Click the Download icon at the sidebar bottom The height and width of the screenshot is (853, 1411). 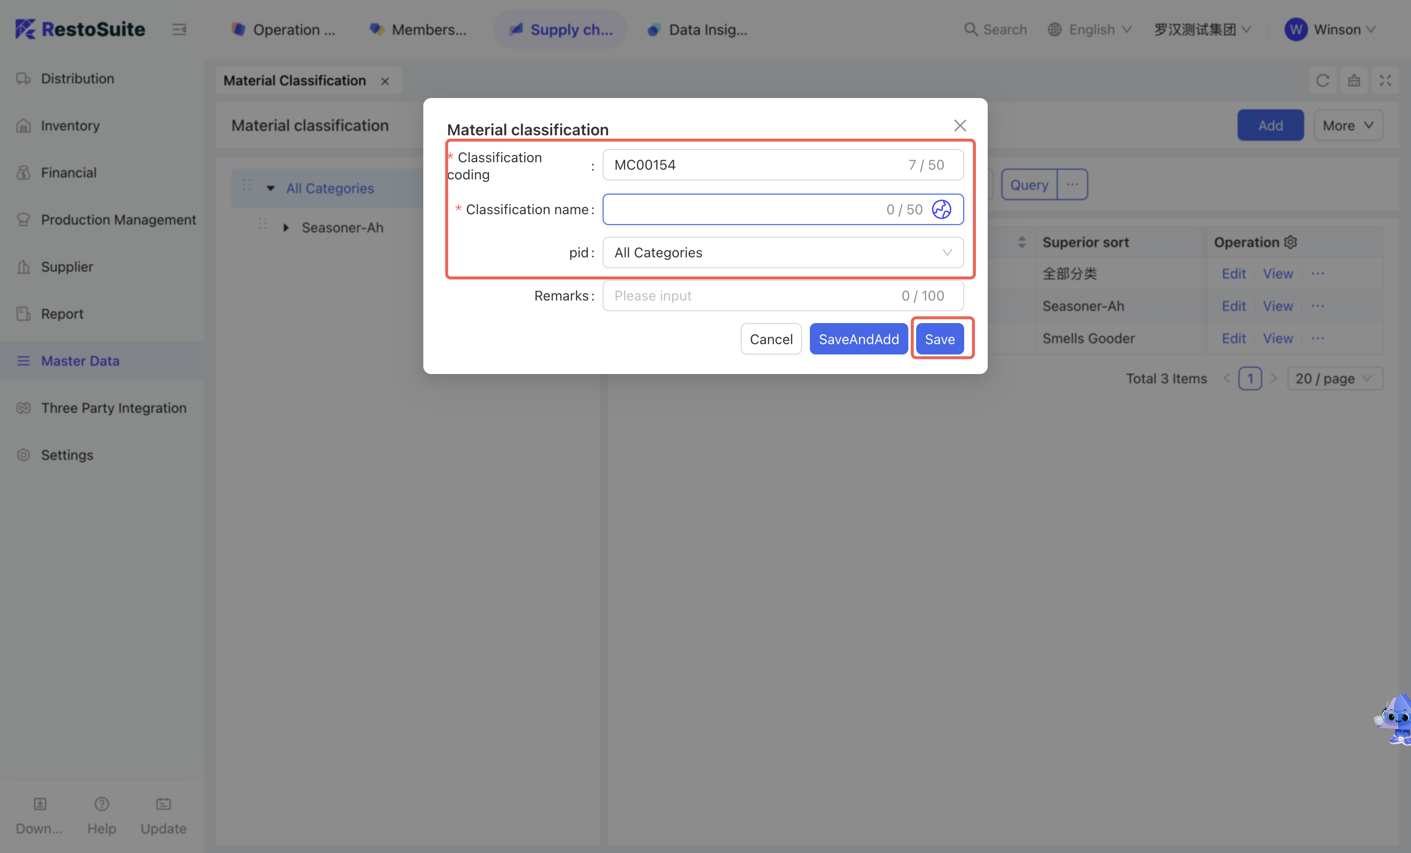40,804
